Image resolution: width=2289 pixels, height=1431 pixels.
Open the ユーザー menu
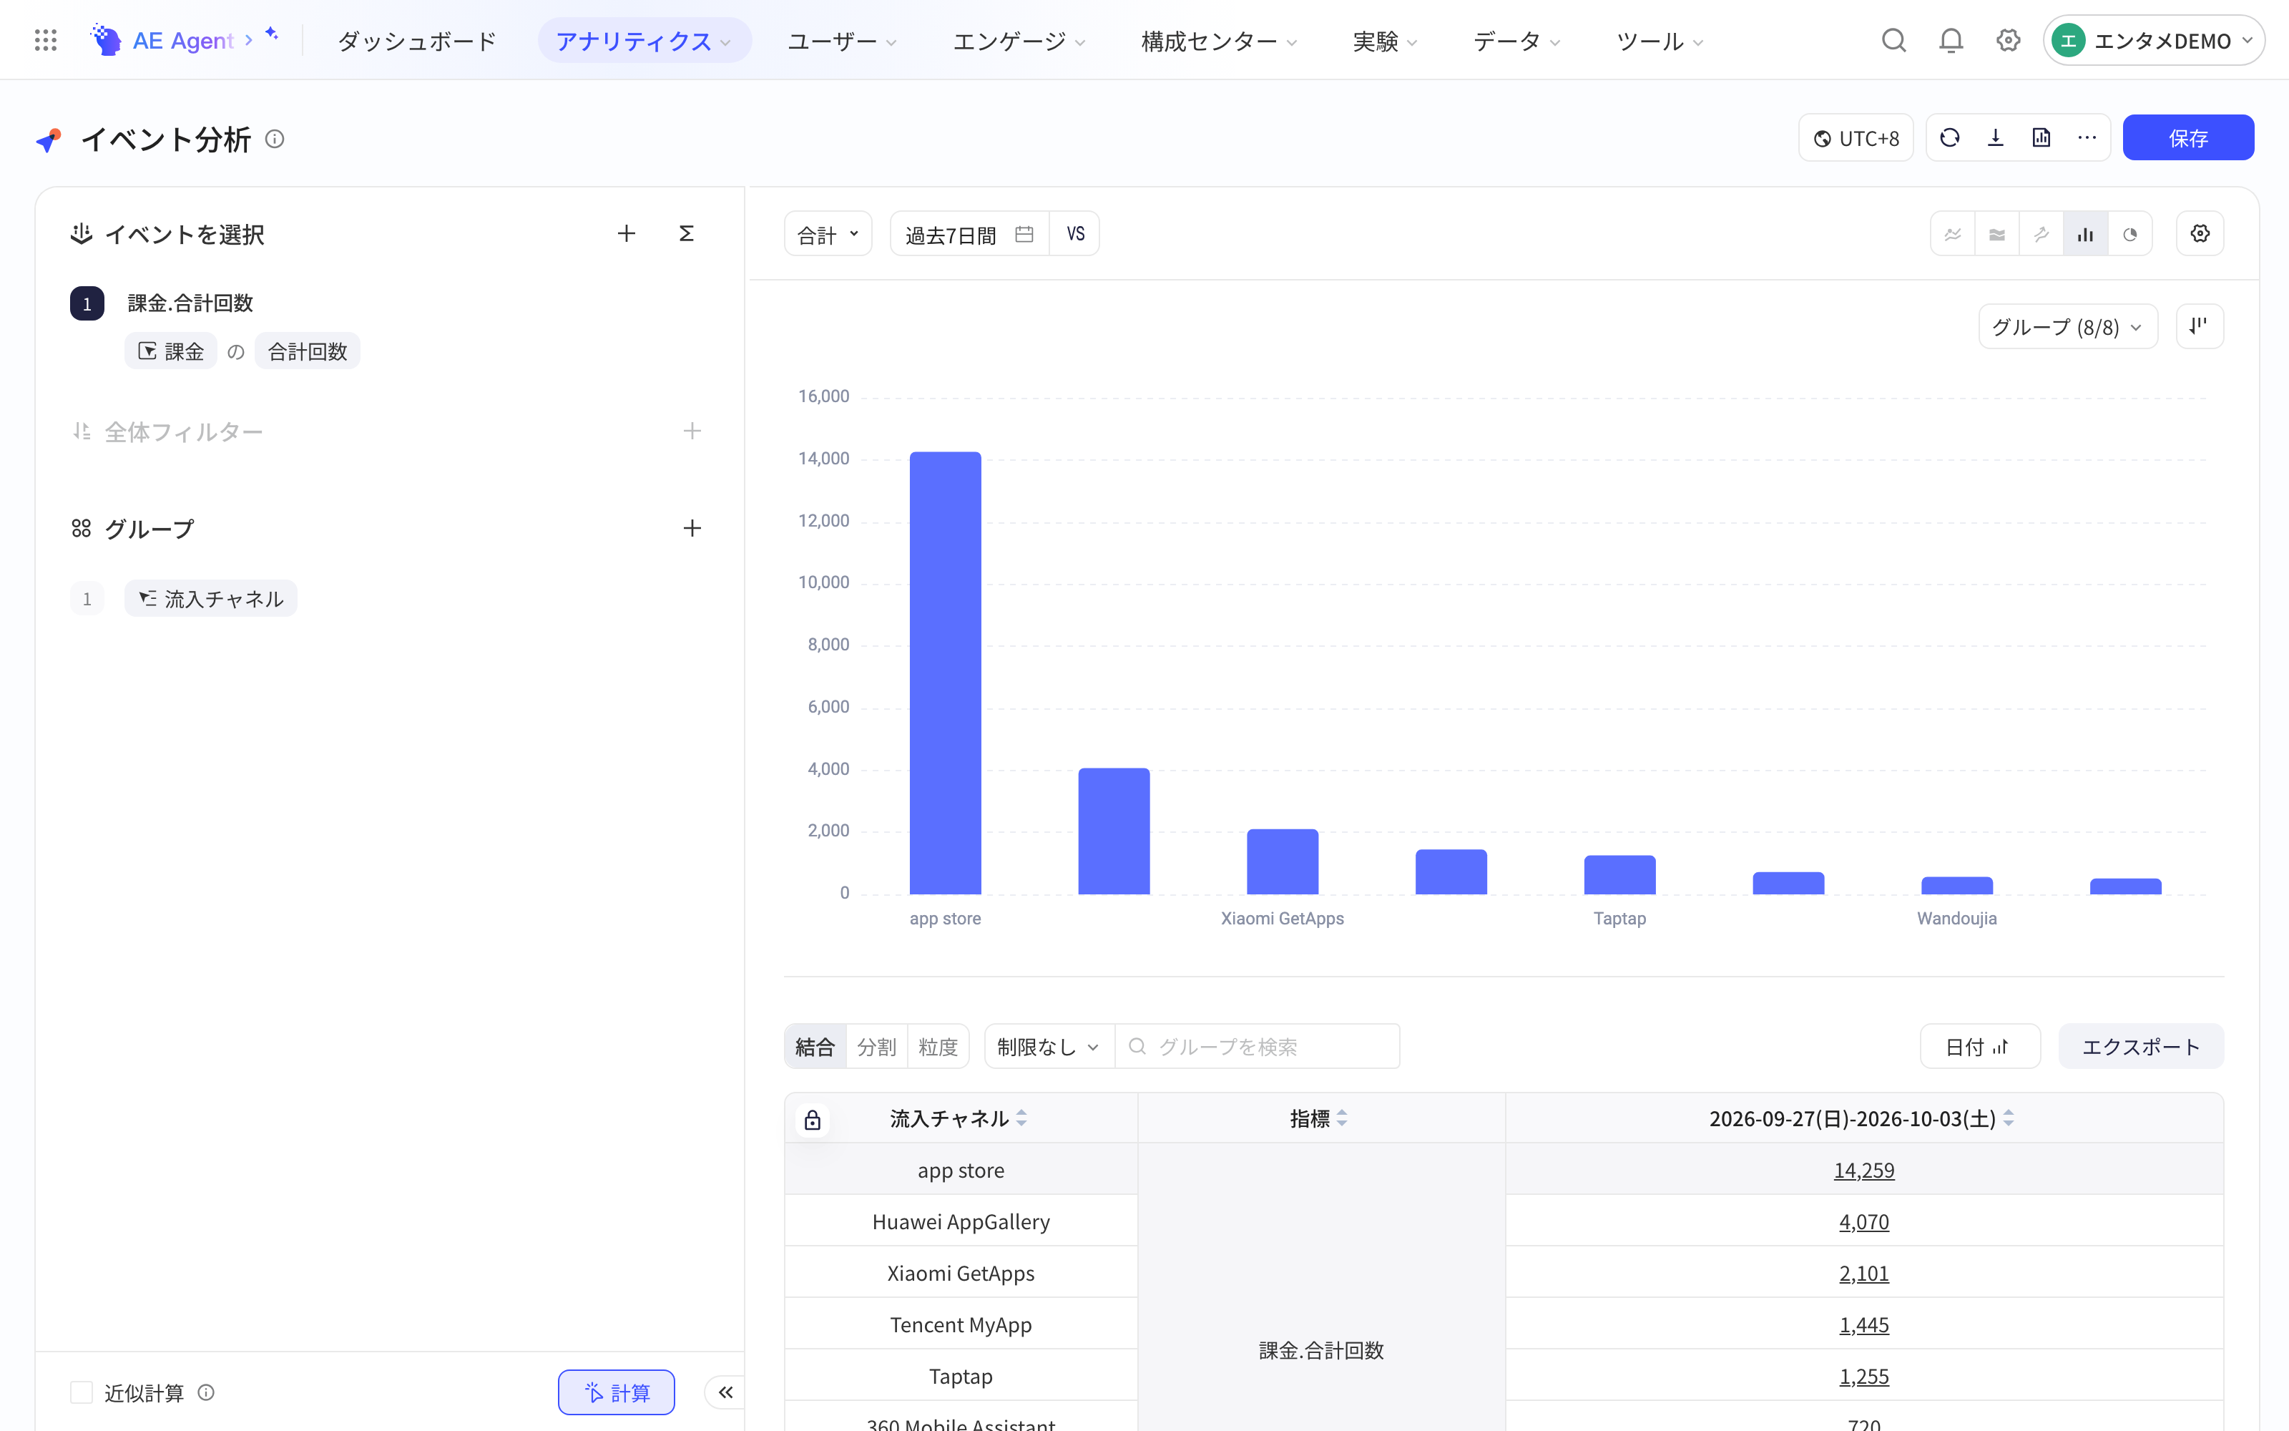click(842, 41)
